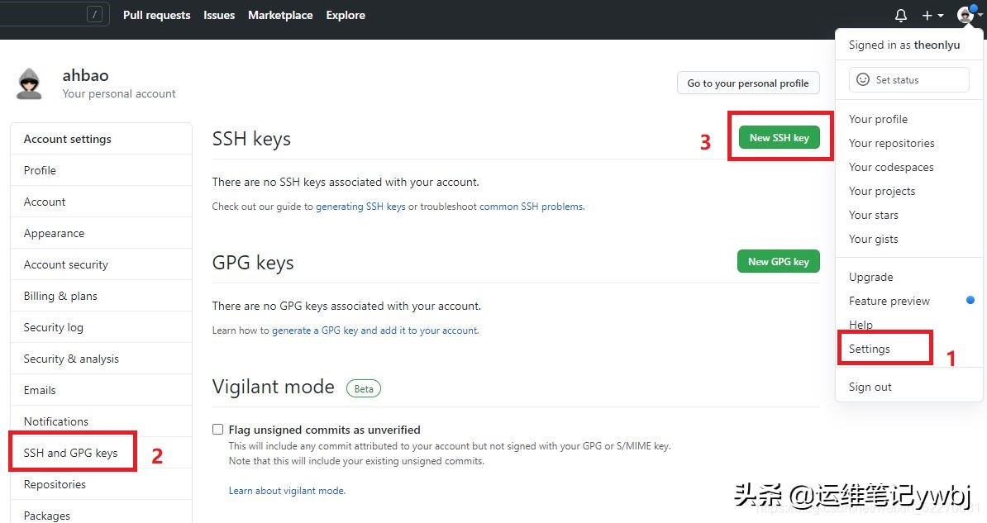The image size is (987, 523).
Task: Click ahbao's profile picture
Action: 29,83
